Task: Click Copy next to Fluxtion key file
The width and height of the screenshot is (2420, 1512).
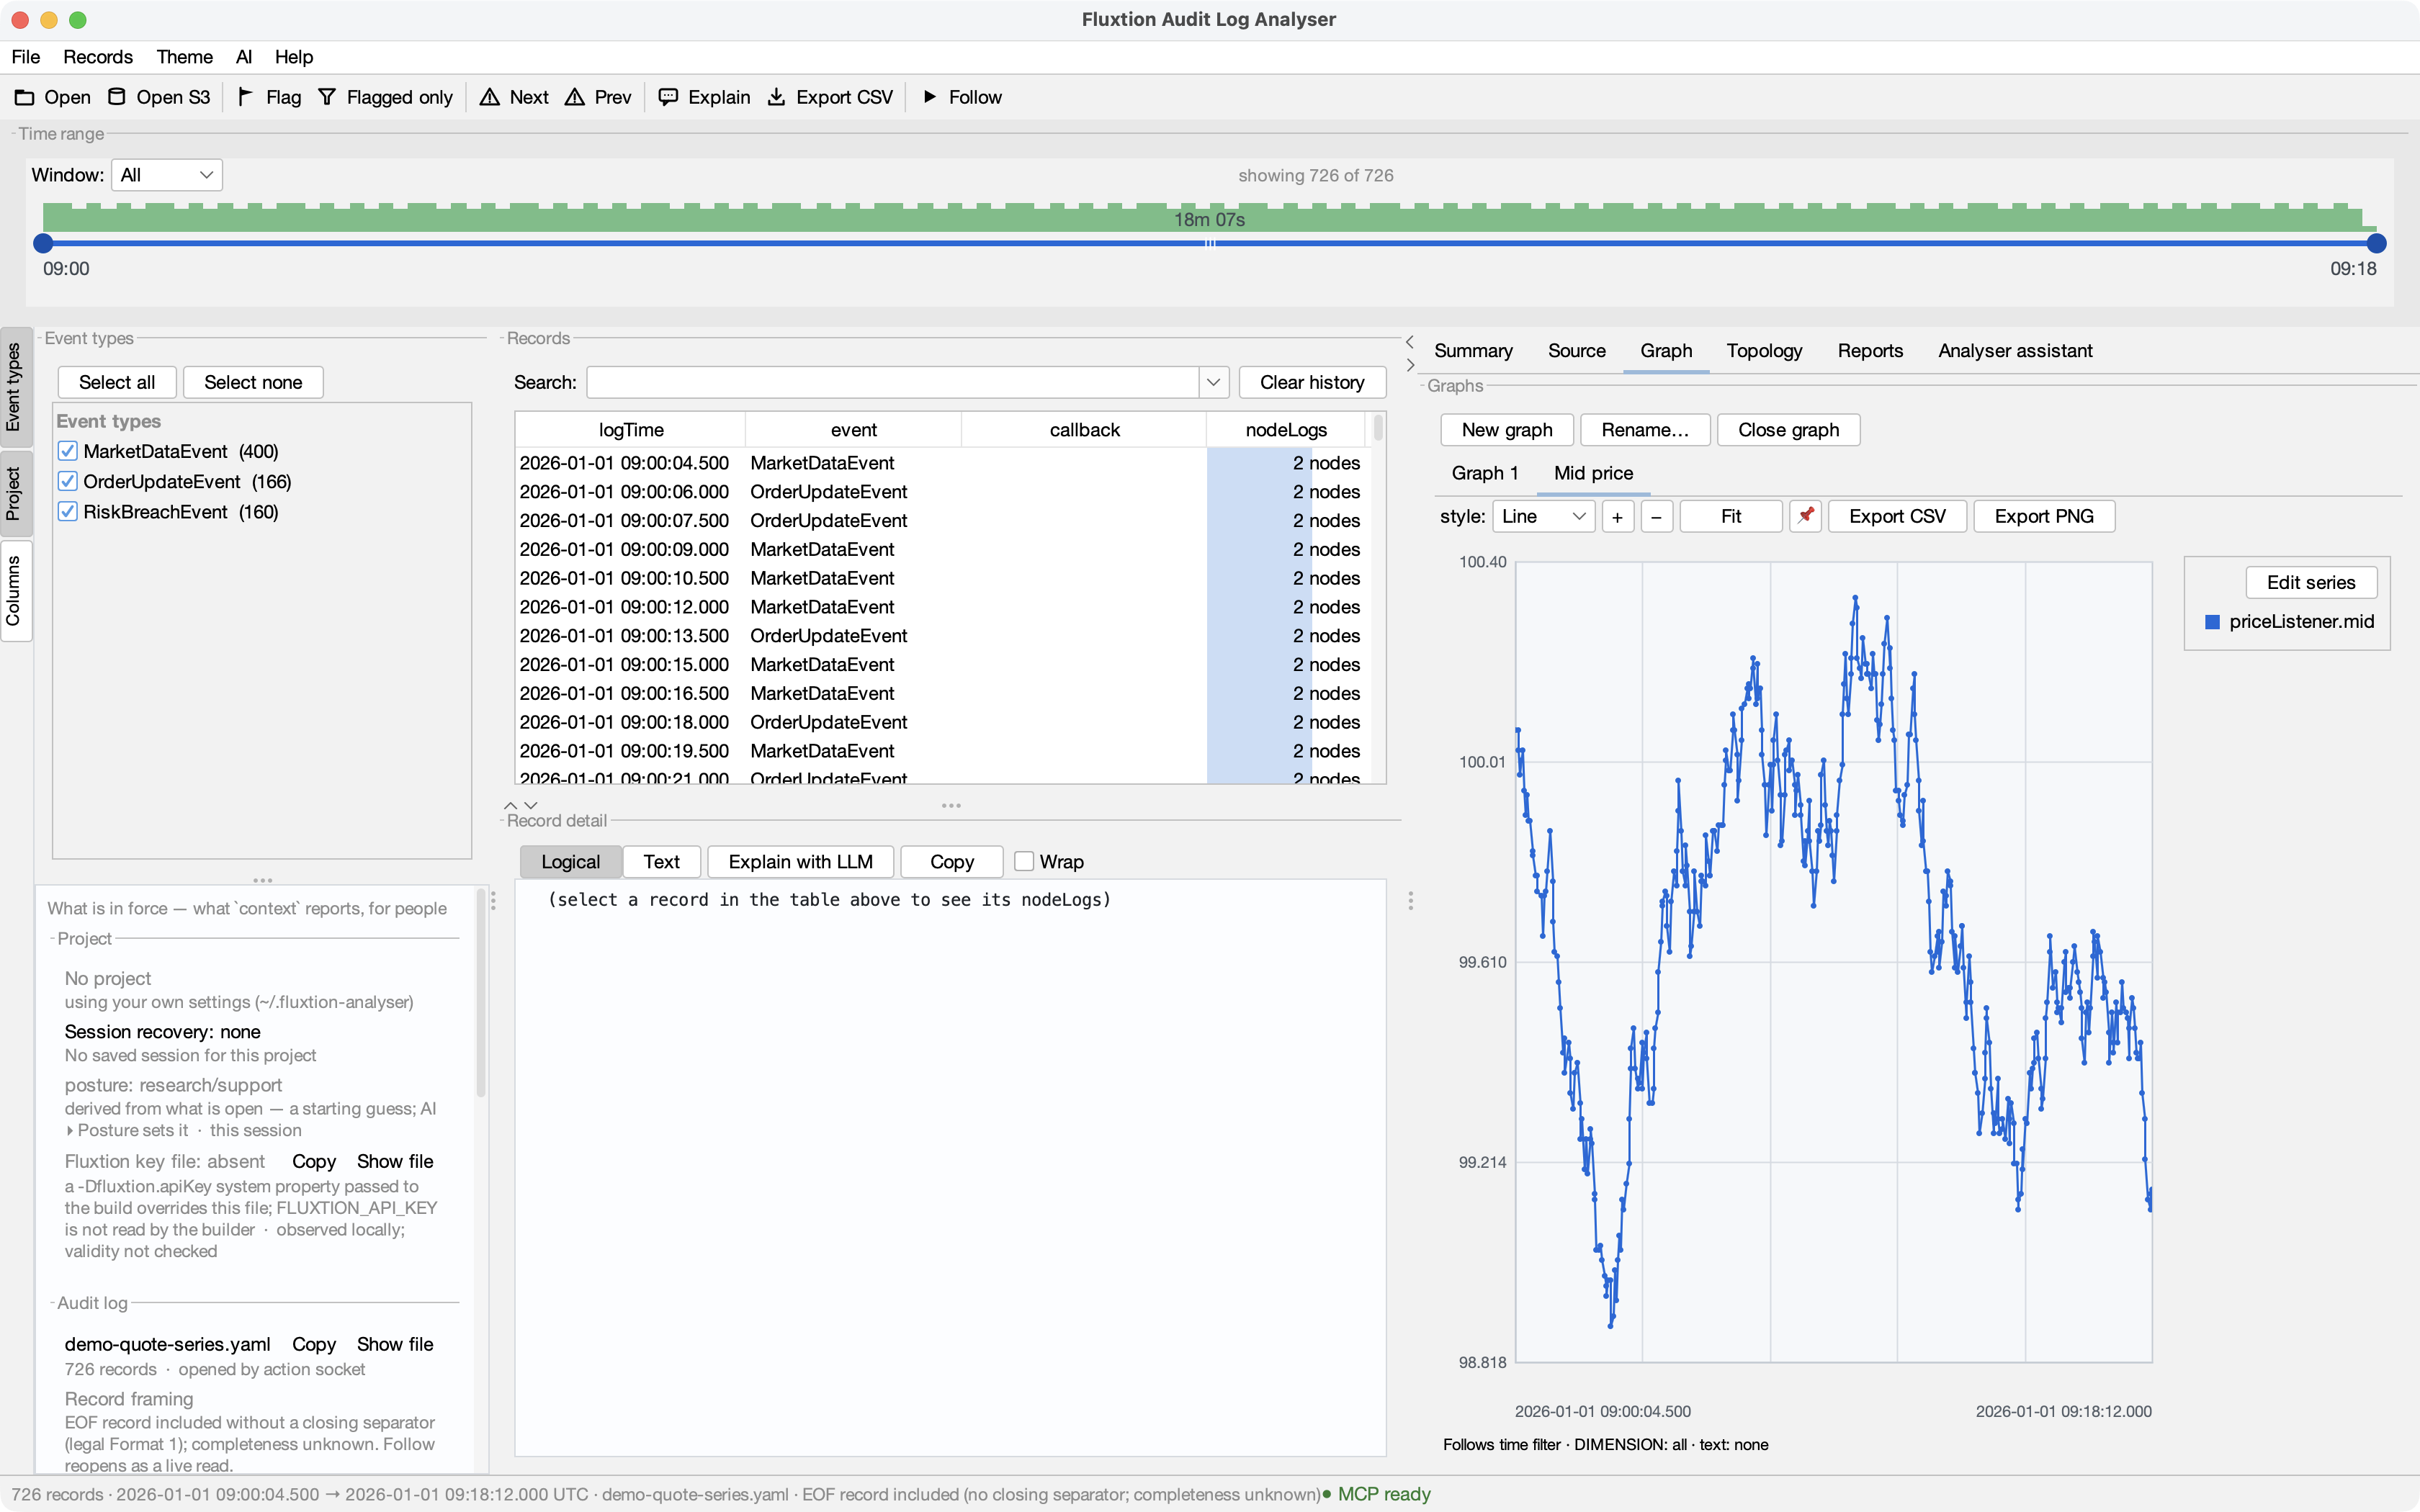Action: pos(314,1161)
